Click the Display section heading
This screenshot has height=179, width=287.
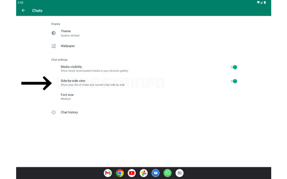click(56, 24)
